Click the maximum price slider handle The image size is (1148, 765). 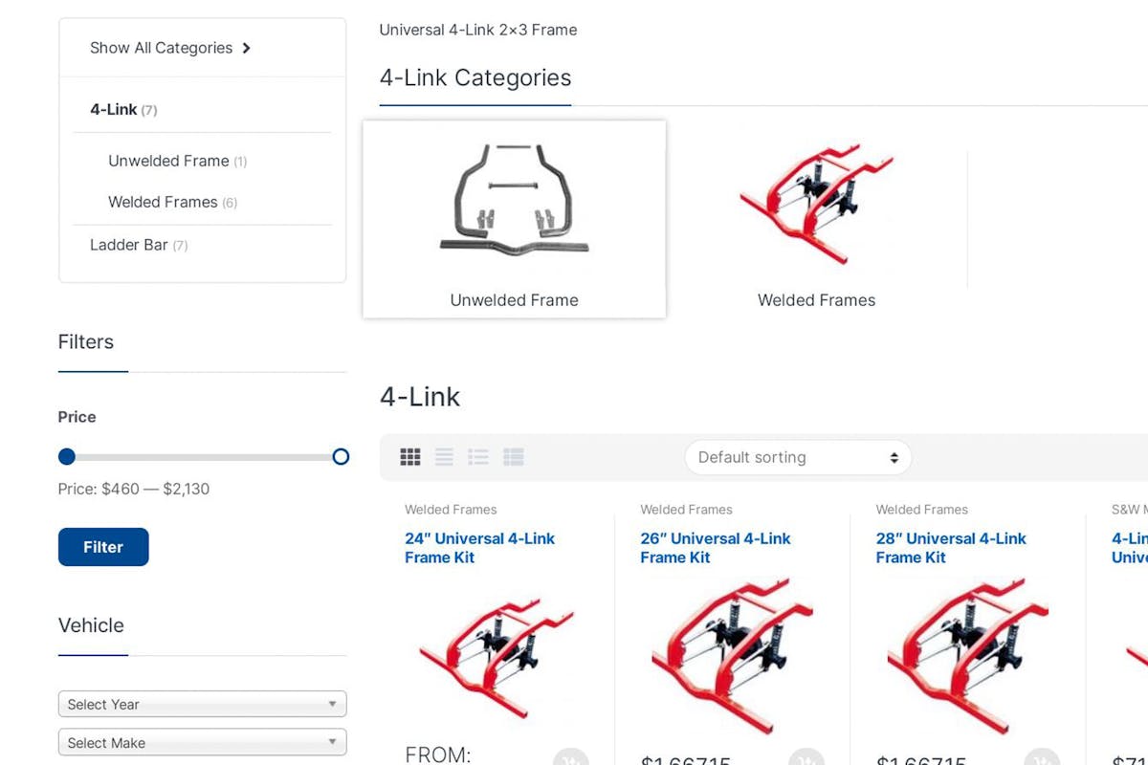pyautogui.click(x=341, y=456)
